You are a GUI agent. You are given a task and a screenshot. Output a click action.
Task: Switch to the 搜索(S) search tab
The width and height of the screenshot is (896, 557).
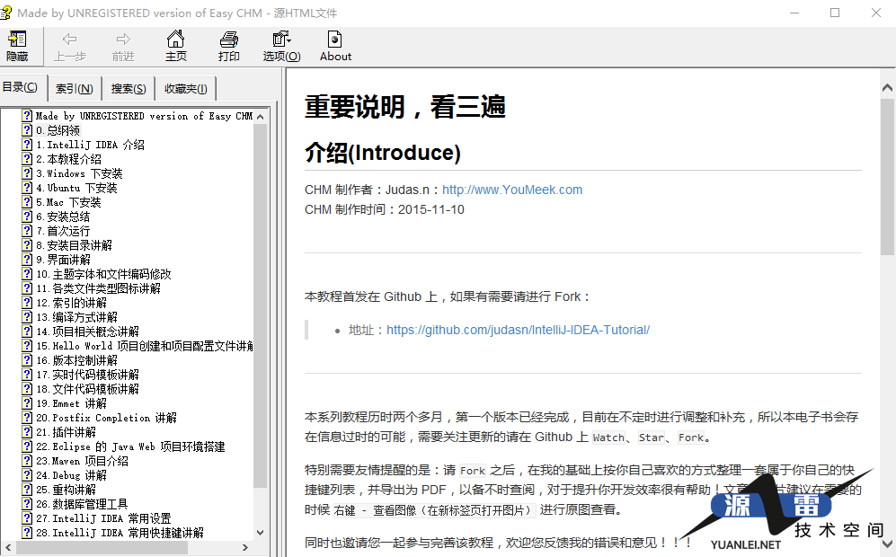click(x=128, y=89)
